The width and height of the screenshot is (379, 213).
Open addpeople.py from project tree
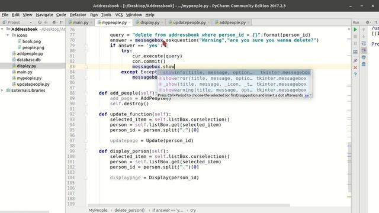click(x=30, y=54)
